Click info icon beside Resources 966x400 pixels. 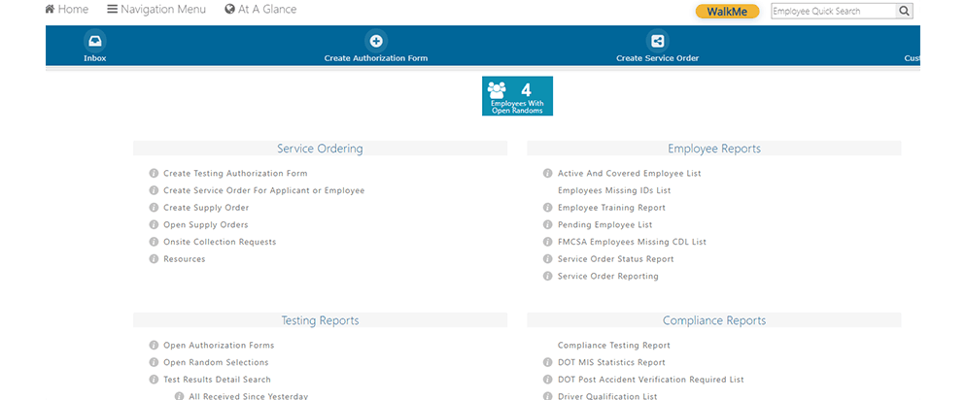[x=154, y=259]
